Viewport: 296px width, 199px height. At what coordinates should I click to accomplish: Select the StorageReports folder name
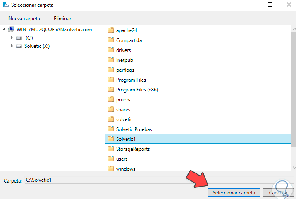pyautogui.click(x=133, y=149)
